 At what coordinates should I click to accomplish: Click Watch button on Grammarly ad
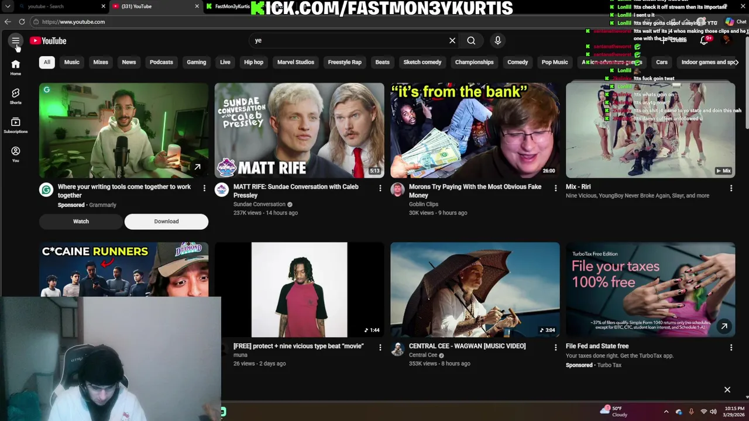coord(81,222)
